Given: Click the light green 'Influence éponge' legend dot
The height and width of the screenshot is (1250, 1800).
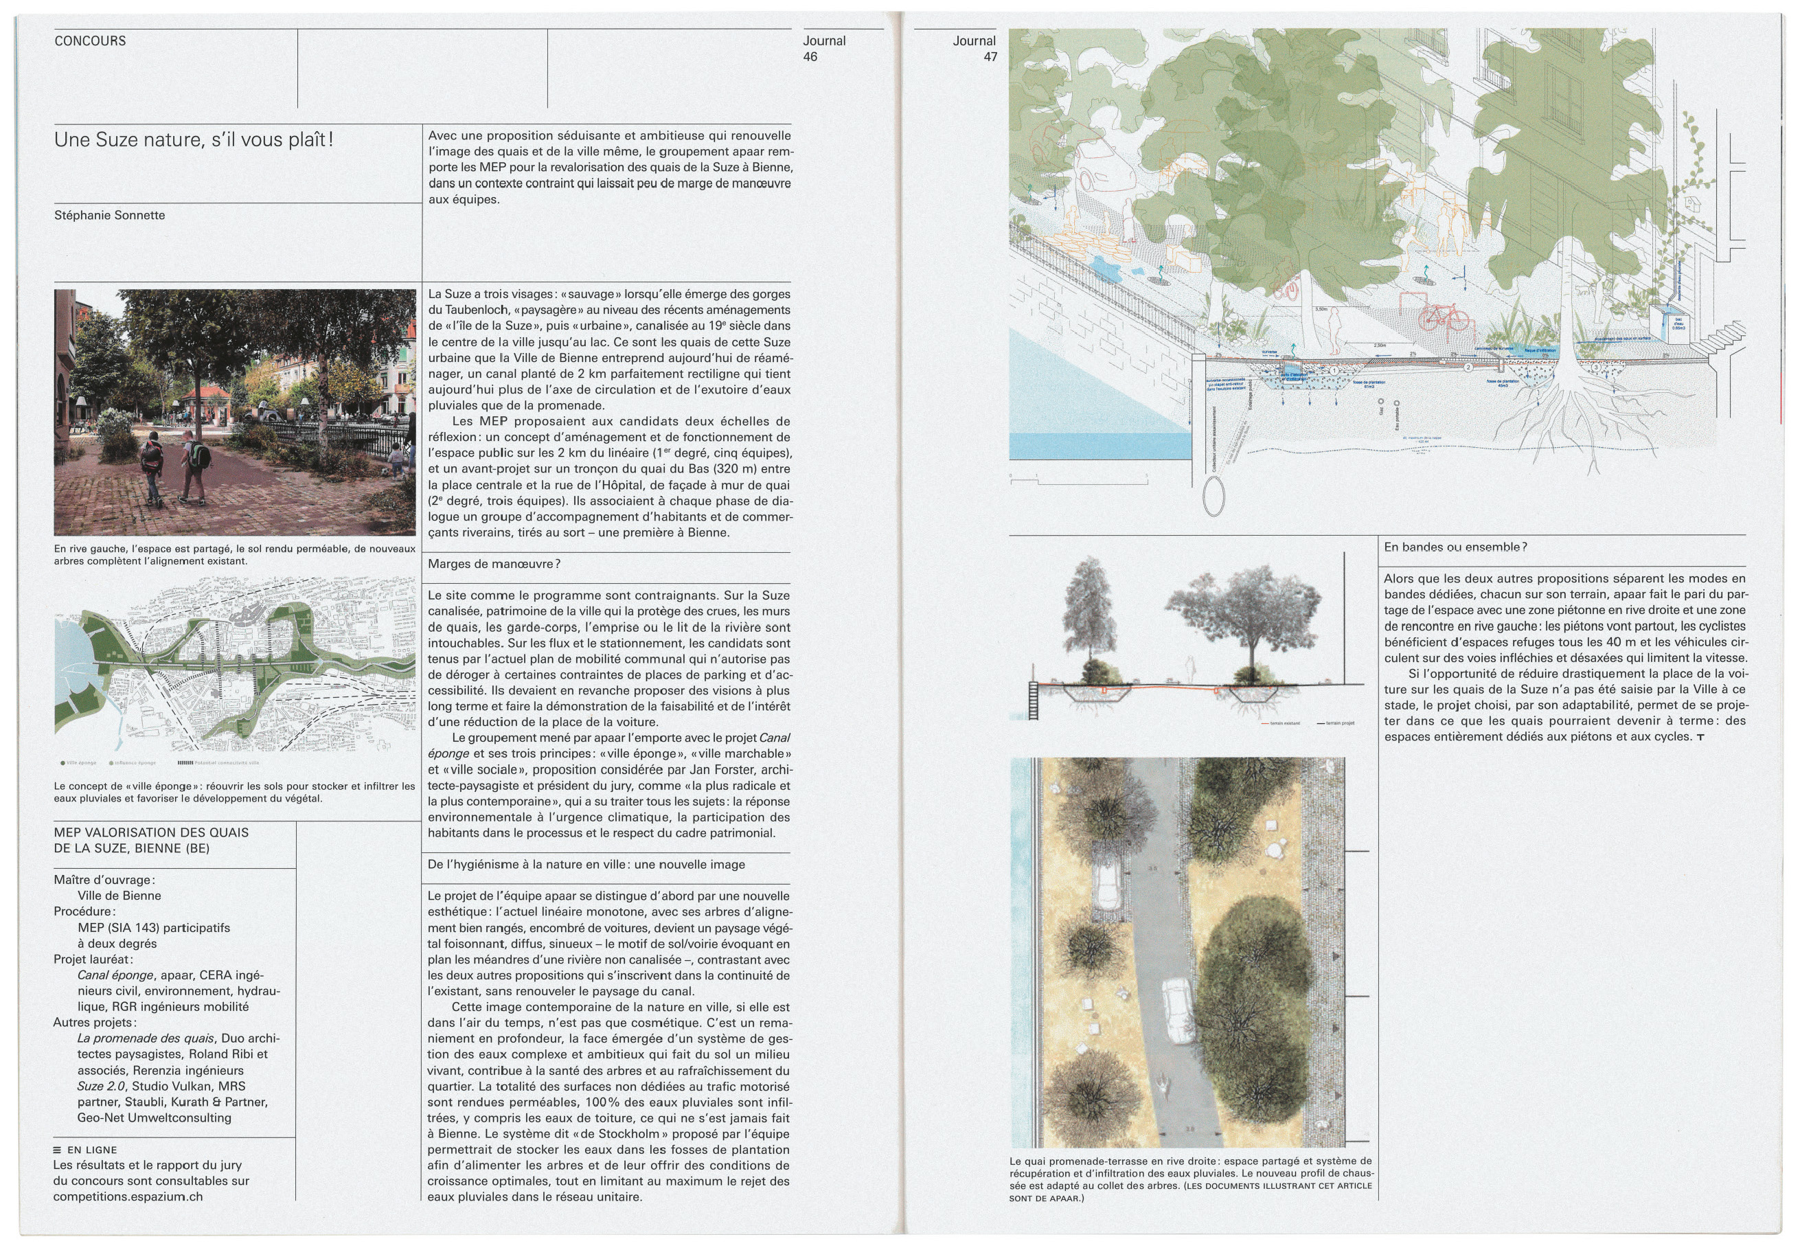Looking at the screenshot, I should [111, 762].
